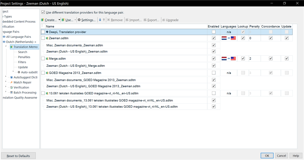Open the Update settings node

pyautogui.click(x=23, y=67)
